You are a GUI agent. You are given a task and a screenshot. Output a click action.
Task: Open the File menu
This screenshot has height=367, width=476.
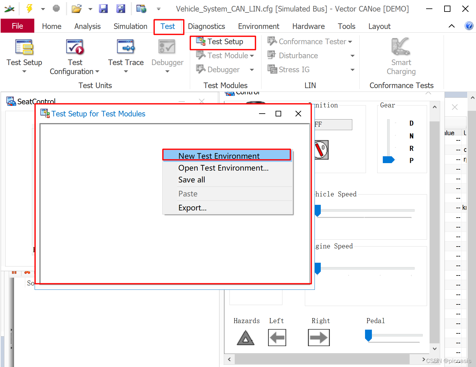point(17,26)
